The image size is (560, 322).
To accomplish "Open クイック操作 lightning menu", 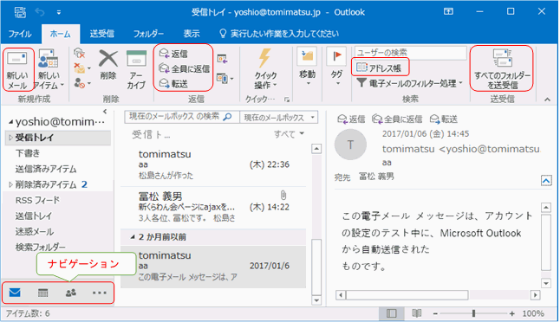I will (265, 69).
